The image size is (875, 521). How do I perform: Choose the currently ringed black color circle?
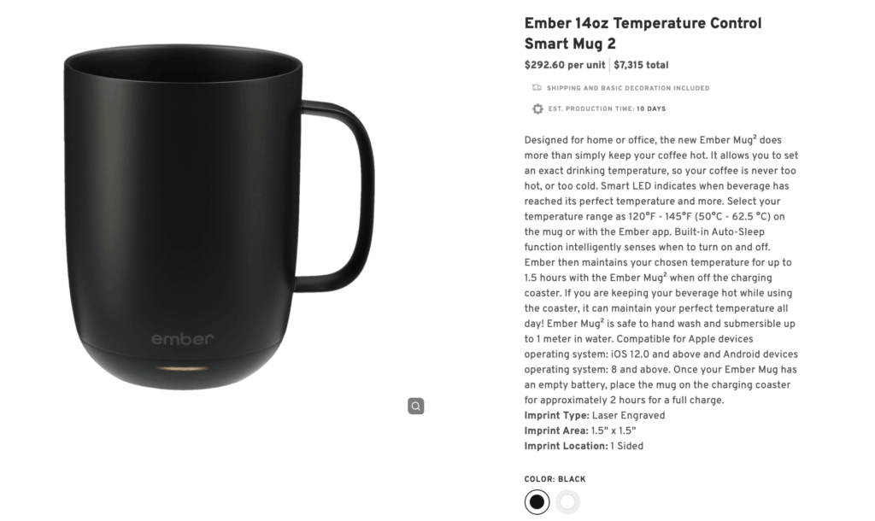coord(537,502)
